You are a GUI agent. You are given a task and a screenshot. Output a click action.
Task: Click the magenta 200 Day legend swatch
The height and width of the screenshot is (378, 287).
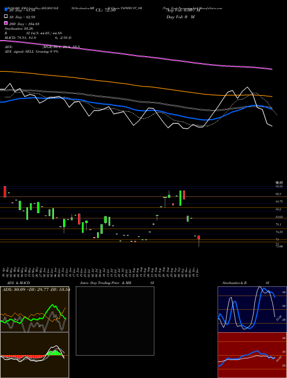[x=6, y=23]
